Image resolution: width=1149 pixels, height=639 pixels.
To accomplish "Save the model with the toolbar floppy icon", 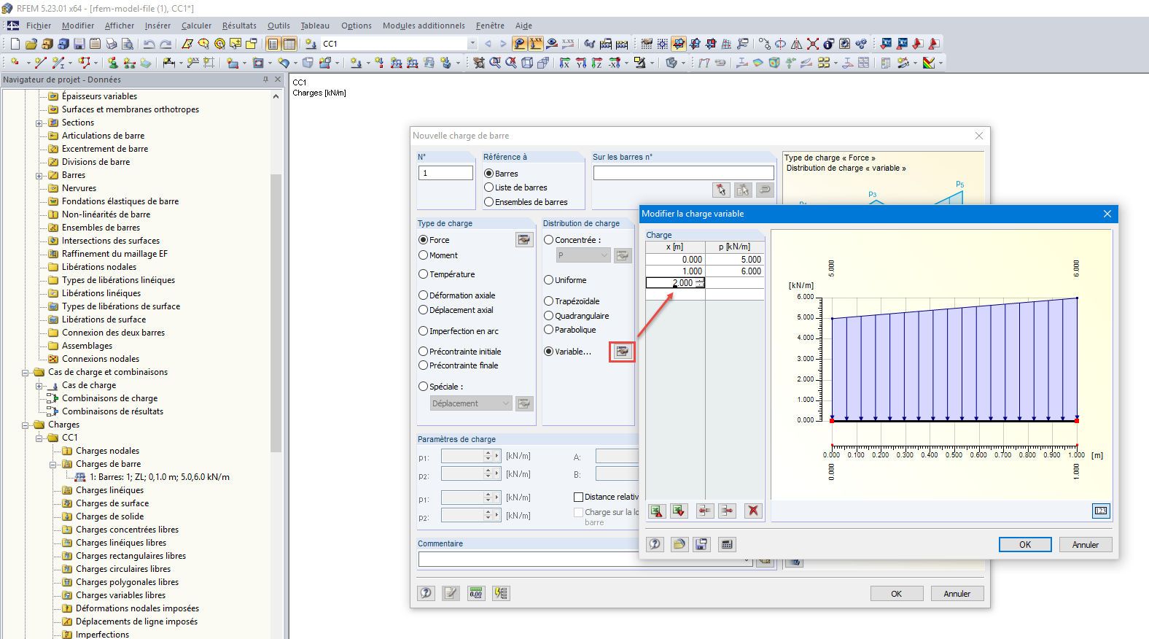I will coord(79,44).
